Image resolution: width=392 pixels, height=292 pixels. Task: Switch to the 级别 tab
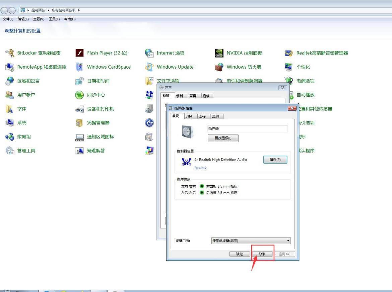pyautogui.click(x=189, y=116)
